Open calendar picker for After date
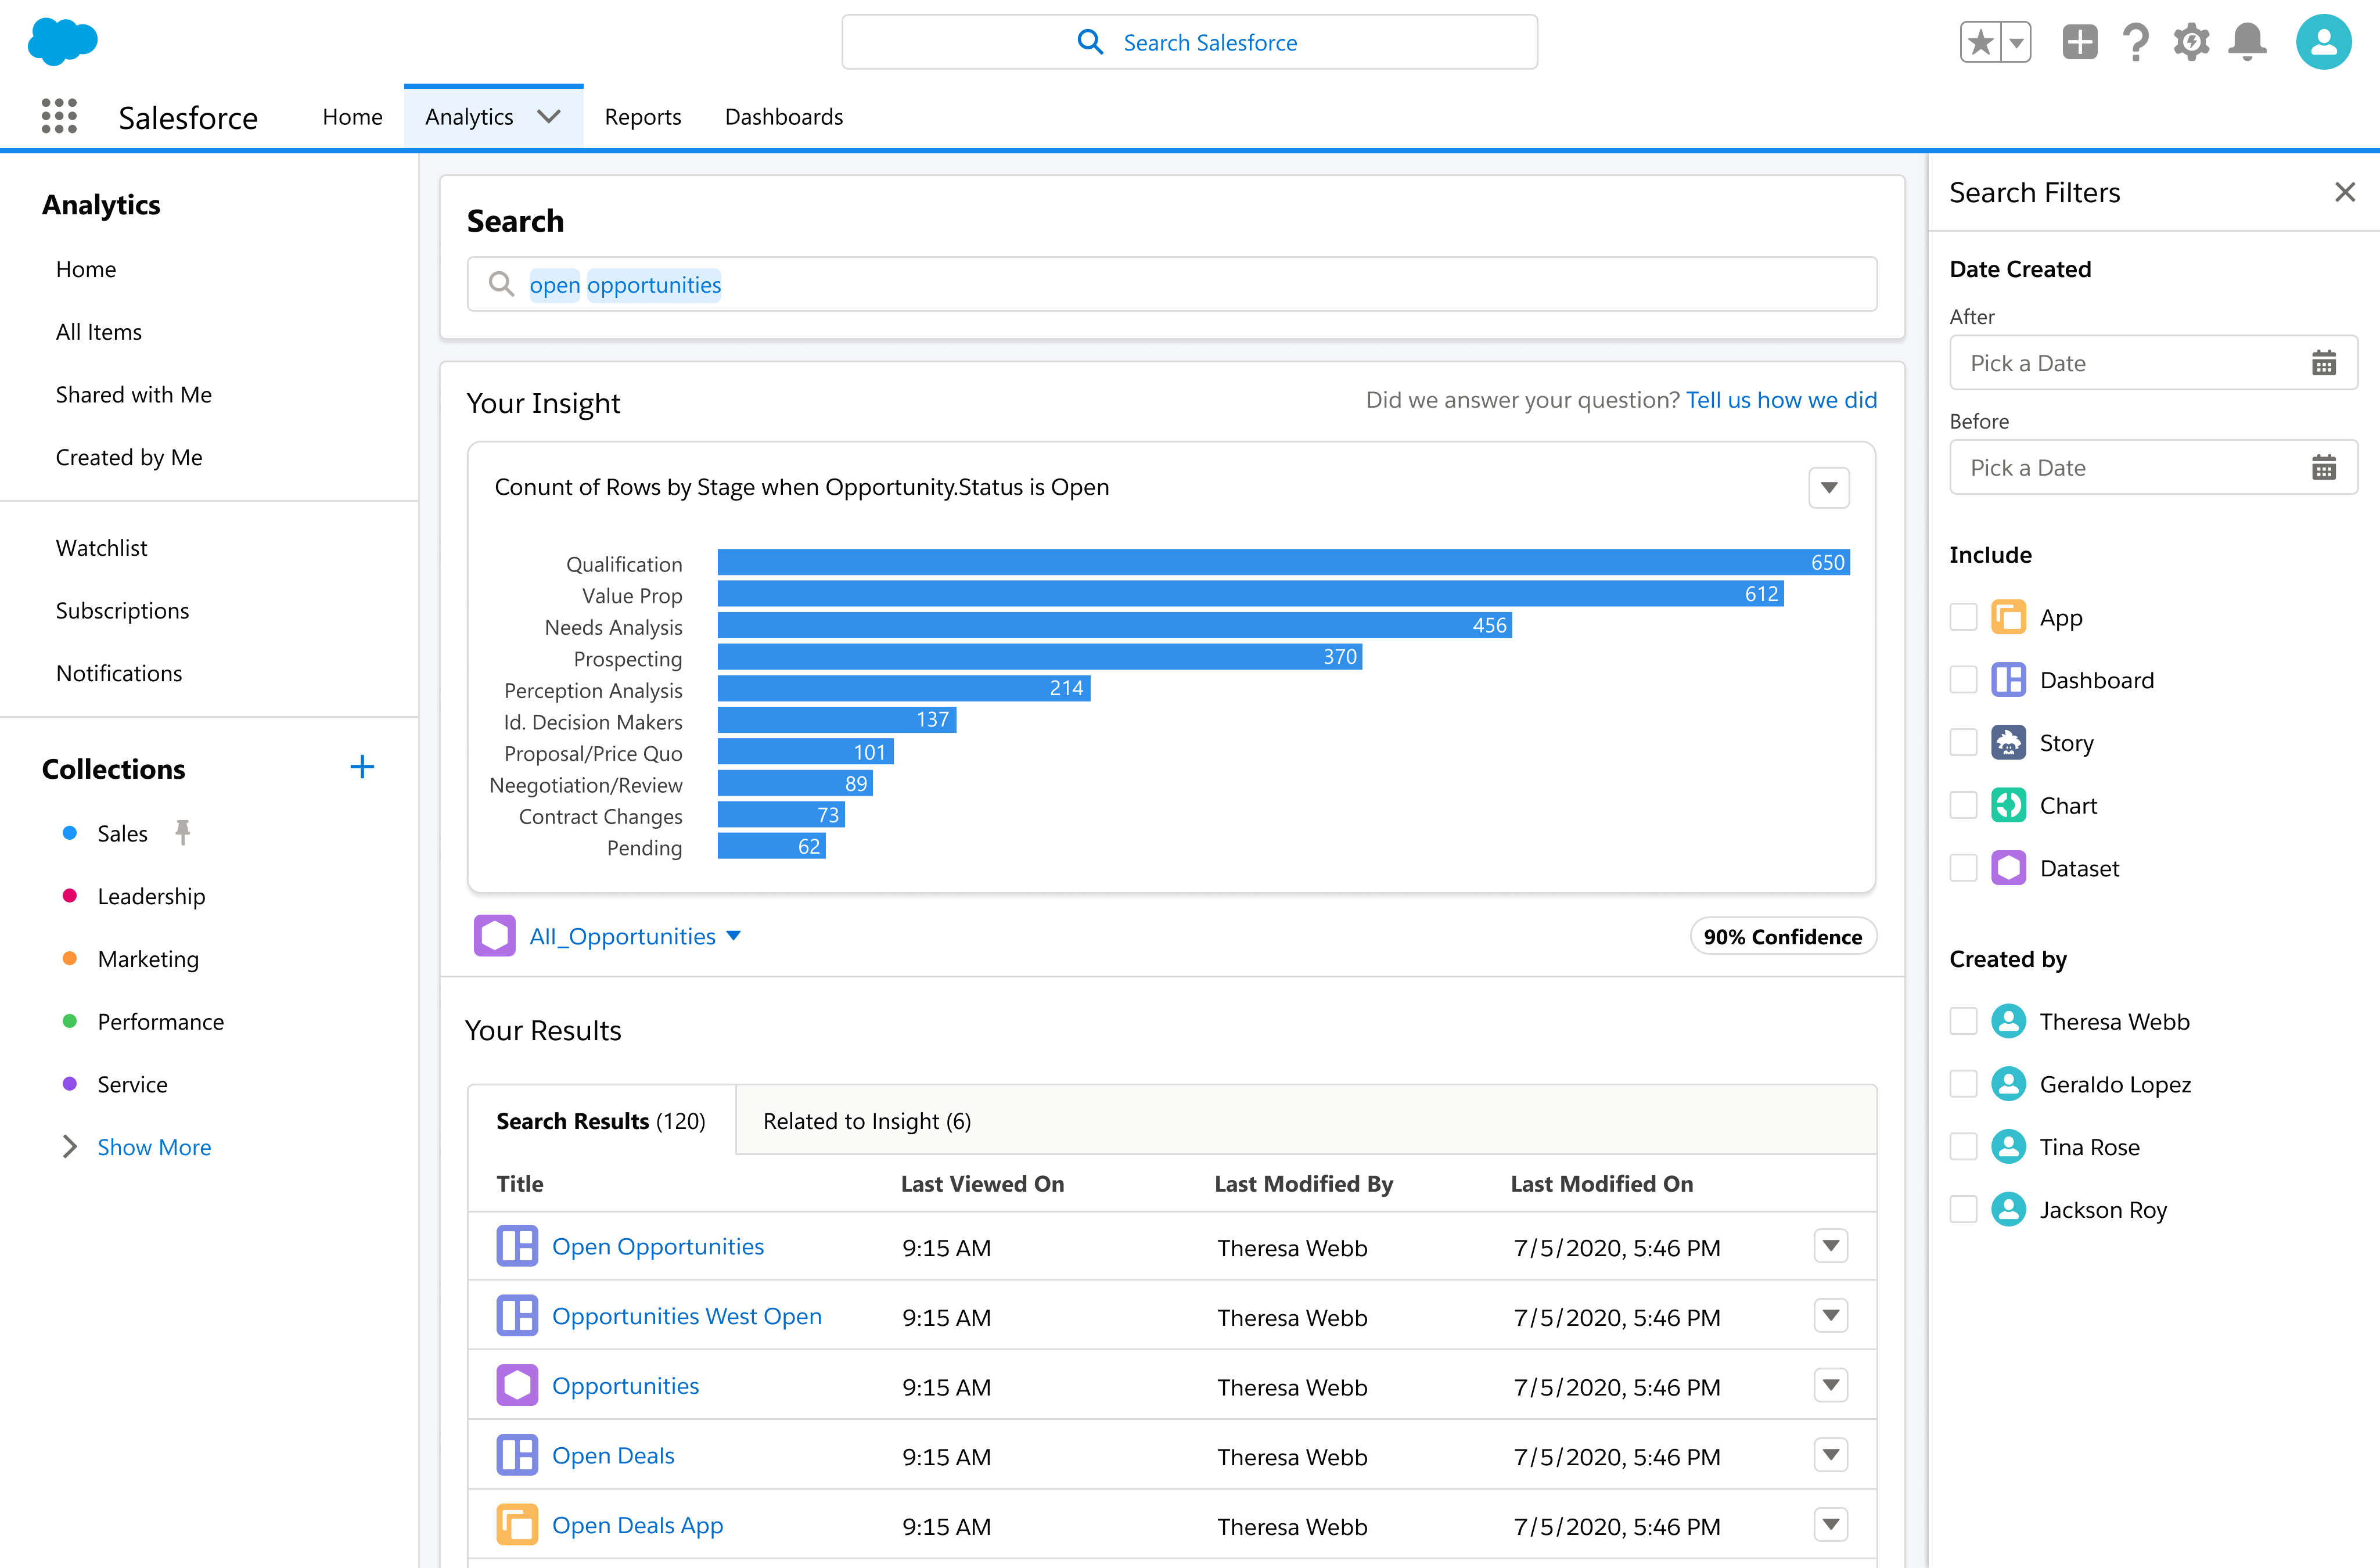 pyautogui.click(x=2323, y=363)
